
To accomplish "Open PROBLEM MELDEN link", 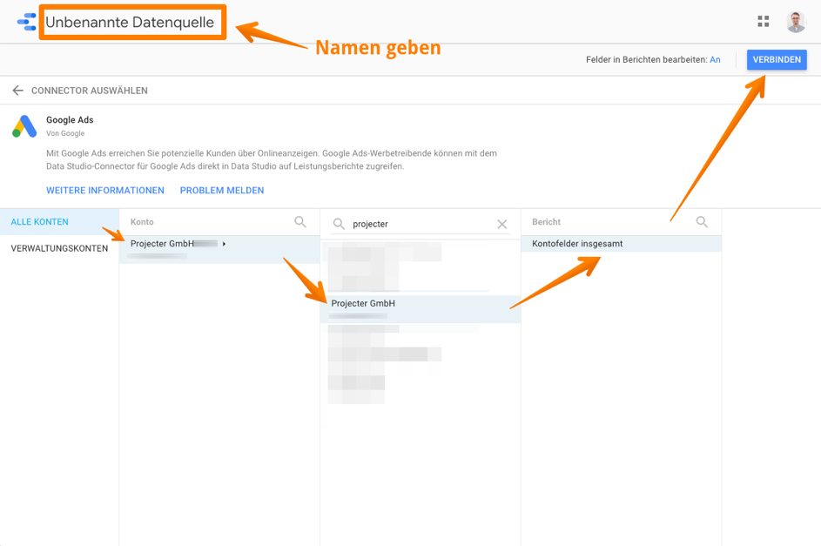I will (x=222, y=191).
